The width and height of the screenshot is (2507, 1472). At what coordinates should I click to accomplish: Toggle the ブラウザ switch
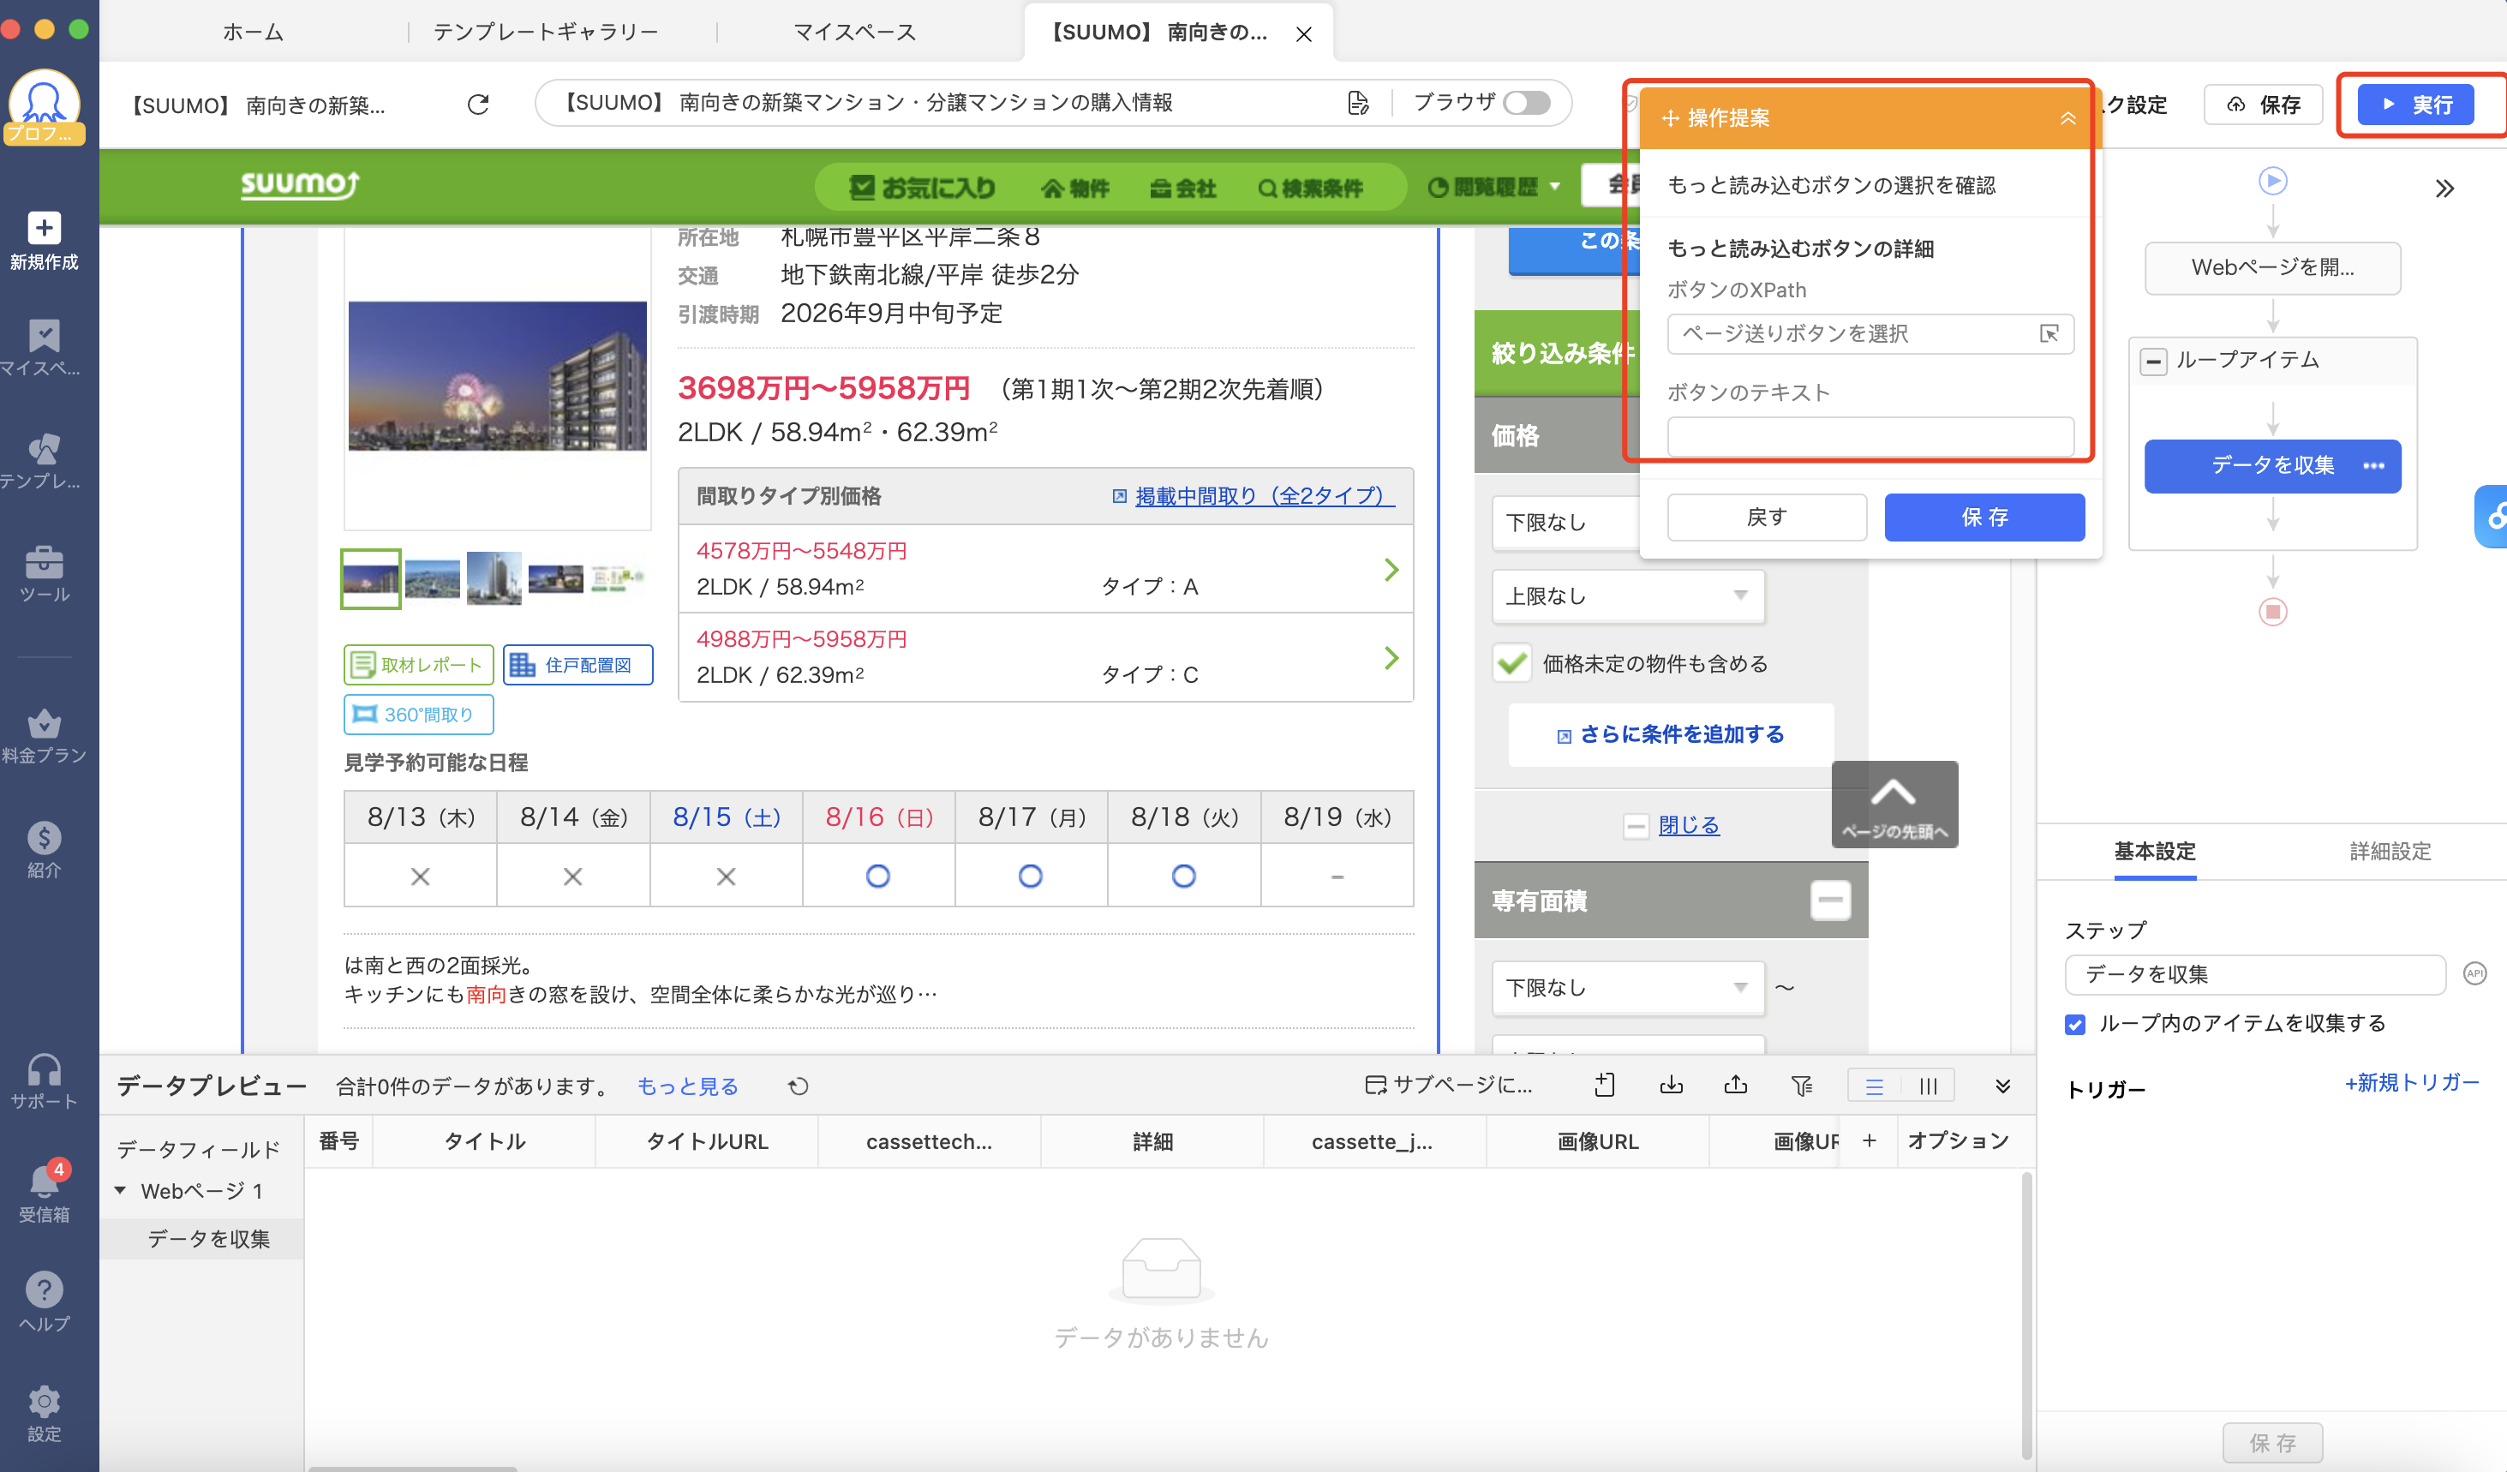click(x=1526, y=103)
